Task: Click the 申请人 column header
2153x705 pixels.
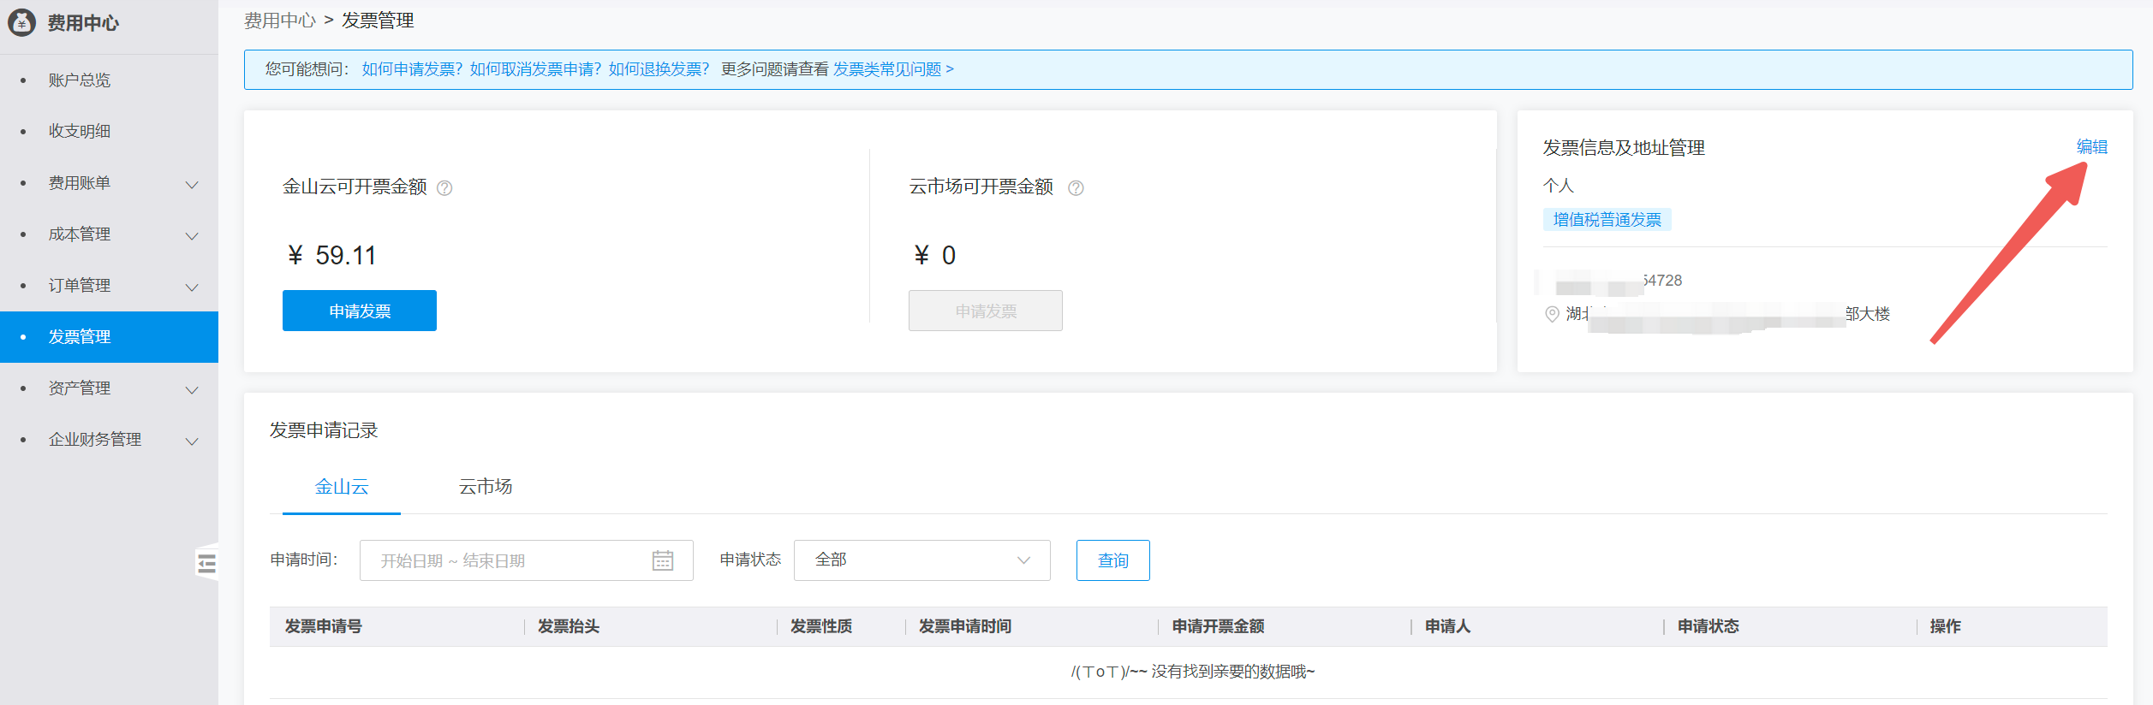Action: click(x=1448, y=627)
